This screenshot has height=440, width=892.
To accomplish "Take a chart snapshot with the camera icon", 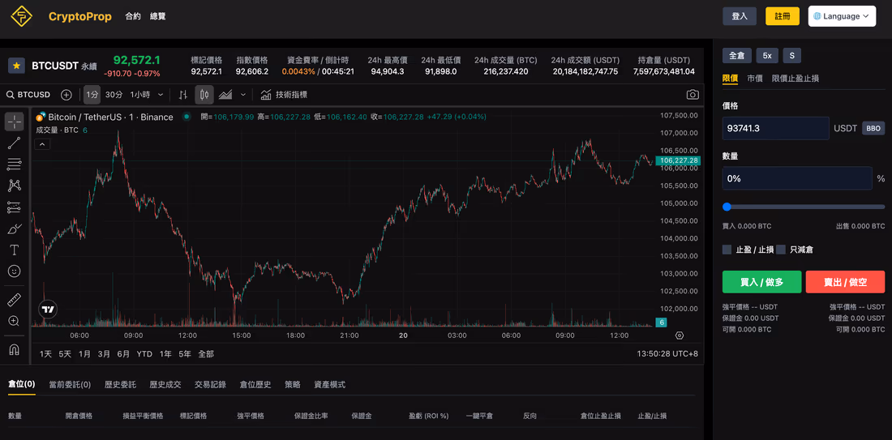I will (x=693, y=94).
